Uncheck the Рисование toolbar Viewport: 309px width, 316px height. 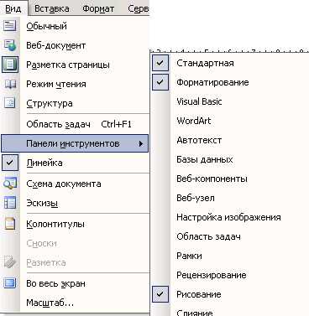click(x=160, y=294)
